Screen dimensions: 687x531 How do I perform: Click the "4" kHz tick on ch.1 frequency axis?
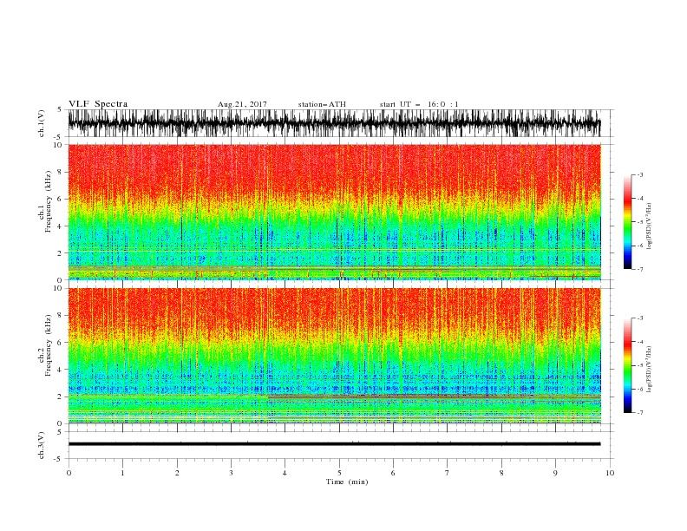[61, 226]
